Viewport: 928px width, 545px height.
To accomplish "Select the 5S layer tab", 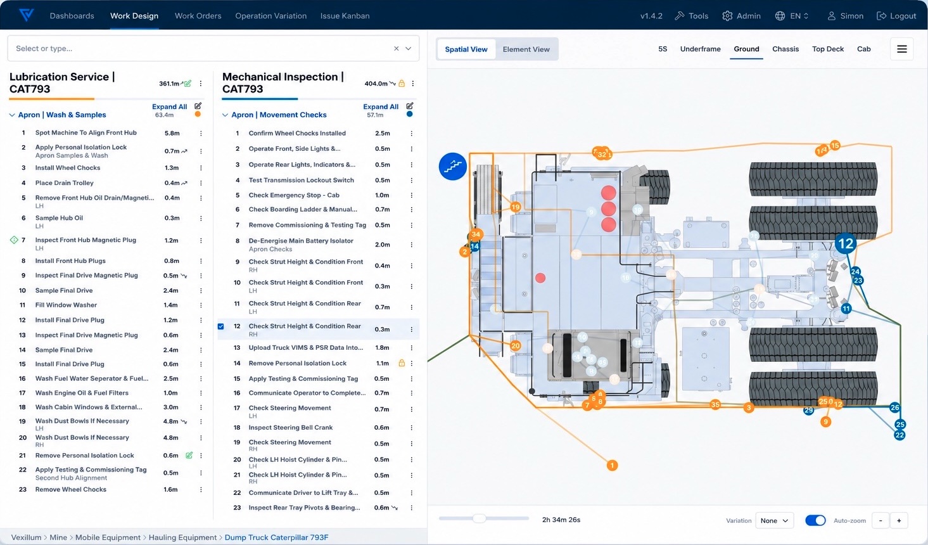I will 663,49.
